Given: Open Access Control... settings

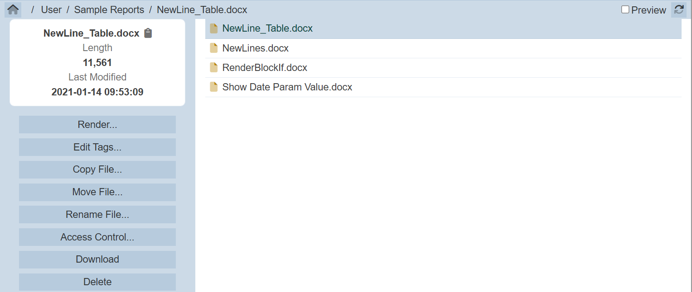Looking at the screenshot, I should 97,237.
